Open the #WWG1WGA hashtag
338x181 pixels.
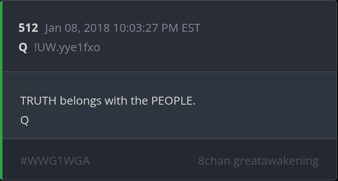pyautogui.click(x=55, y=161)
